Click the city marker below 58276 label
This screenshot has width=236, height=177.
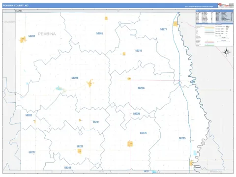pos(130,144)
